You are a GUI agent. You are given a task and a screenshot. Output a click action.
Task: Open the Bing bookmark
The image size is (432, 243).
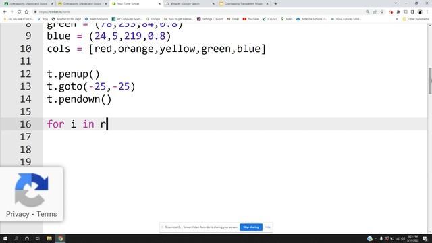(43, 19)
